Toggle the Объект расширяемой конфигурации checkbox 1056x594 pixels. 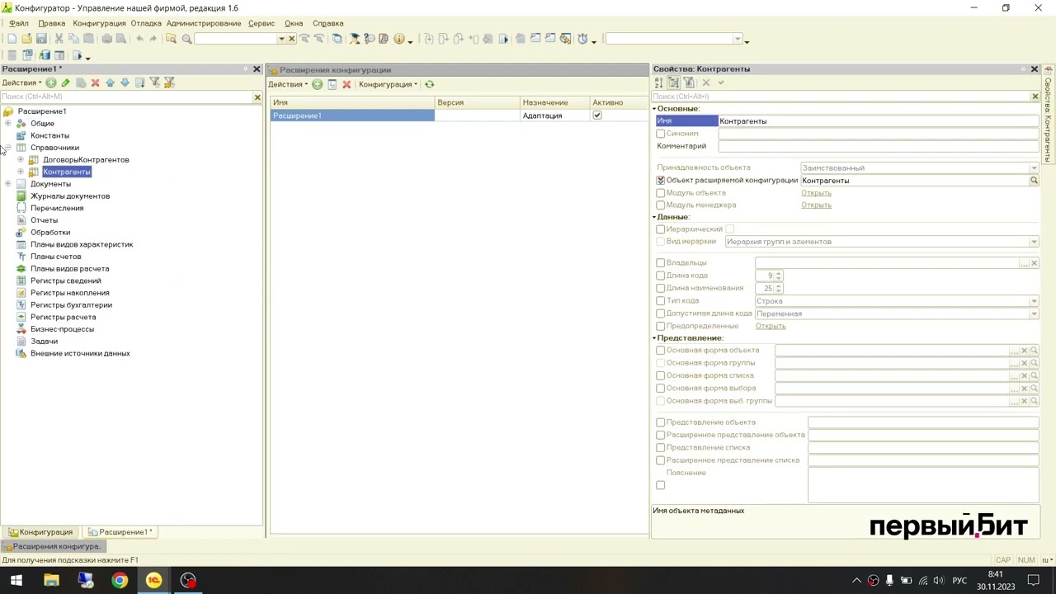click(660, 180)
